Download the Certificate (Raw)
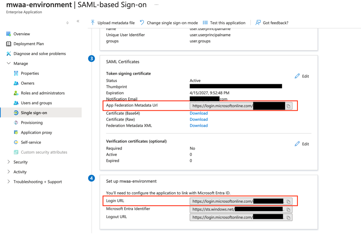361x234 pixels. tap(199, 119)
